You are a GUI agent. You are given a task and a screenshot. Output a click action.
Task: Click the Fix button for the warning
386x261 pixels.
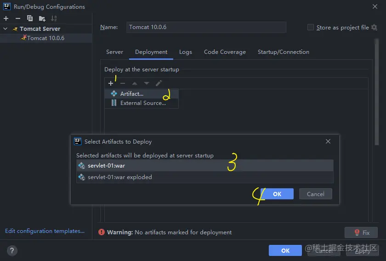click(x=361, y=232)
